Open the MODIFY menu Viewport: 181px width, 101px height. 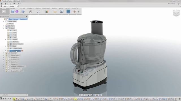pos(22,9)
